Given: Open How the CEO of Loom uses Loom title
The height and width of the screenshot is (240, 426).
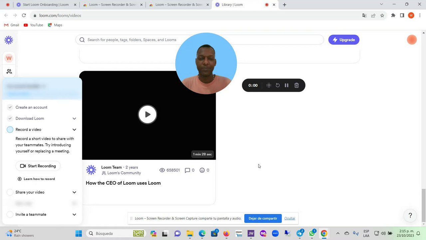Looking at the screenshot, I should 123,183.
